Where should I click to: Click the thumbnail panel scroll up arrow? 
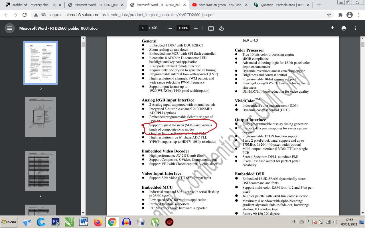pos(83,39)
